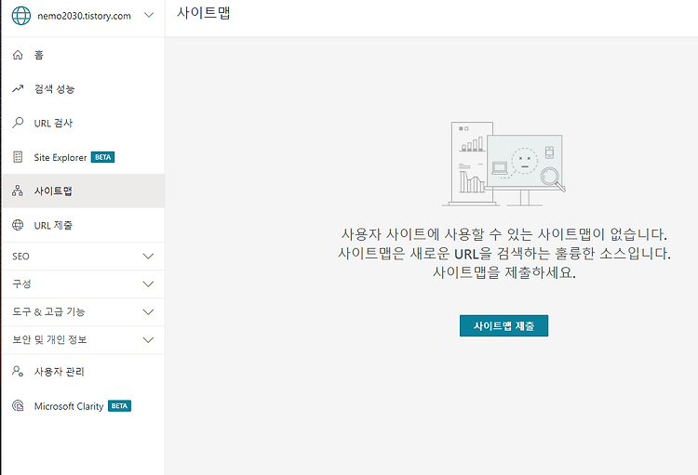Expand the 구성 section chevron

(x=148, y=284)
